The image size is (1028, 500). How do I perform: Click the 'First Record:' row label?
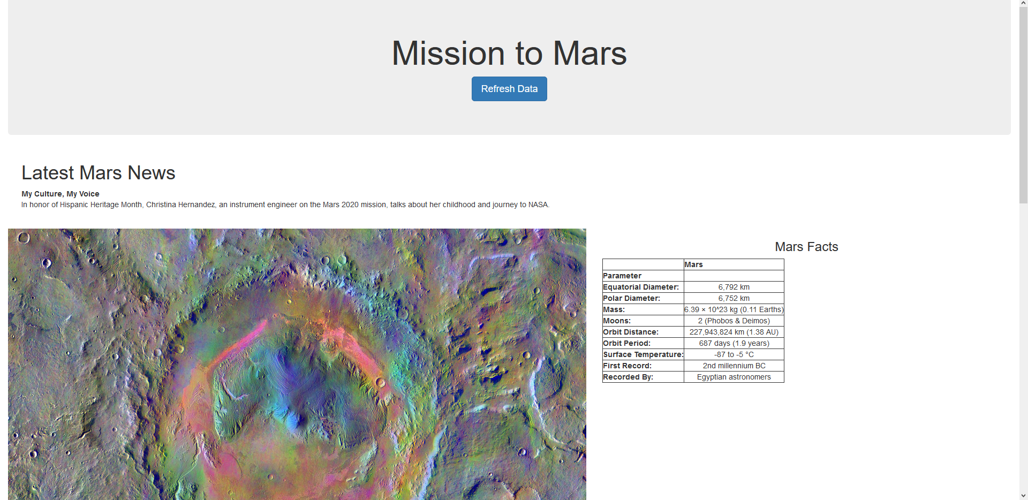tap(643, 366)
